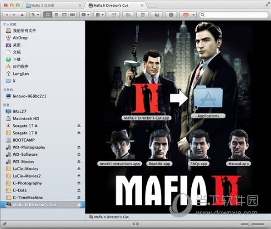Select the Manual.app icon

click(239, 145)
